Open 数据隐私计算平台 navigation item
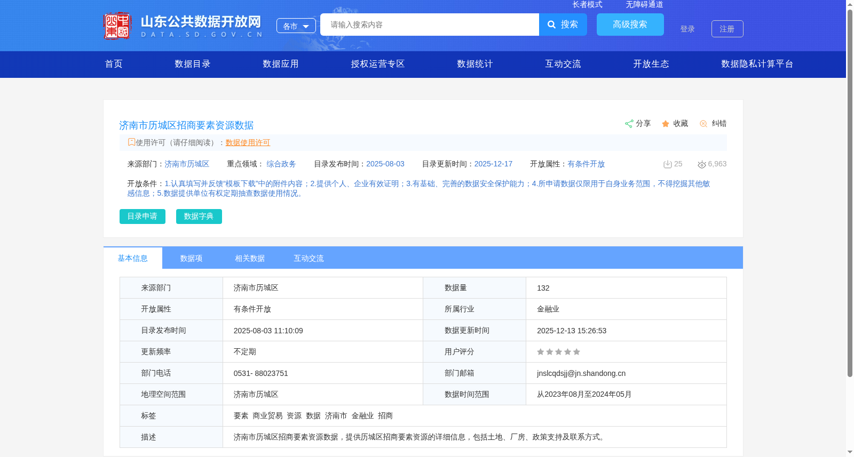 pos(757,64)
